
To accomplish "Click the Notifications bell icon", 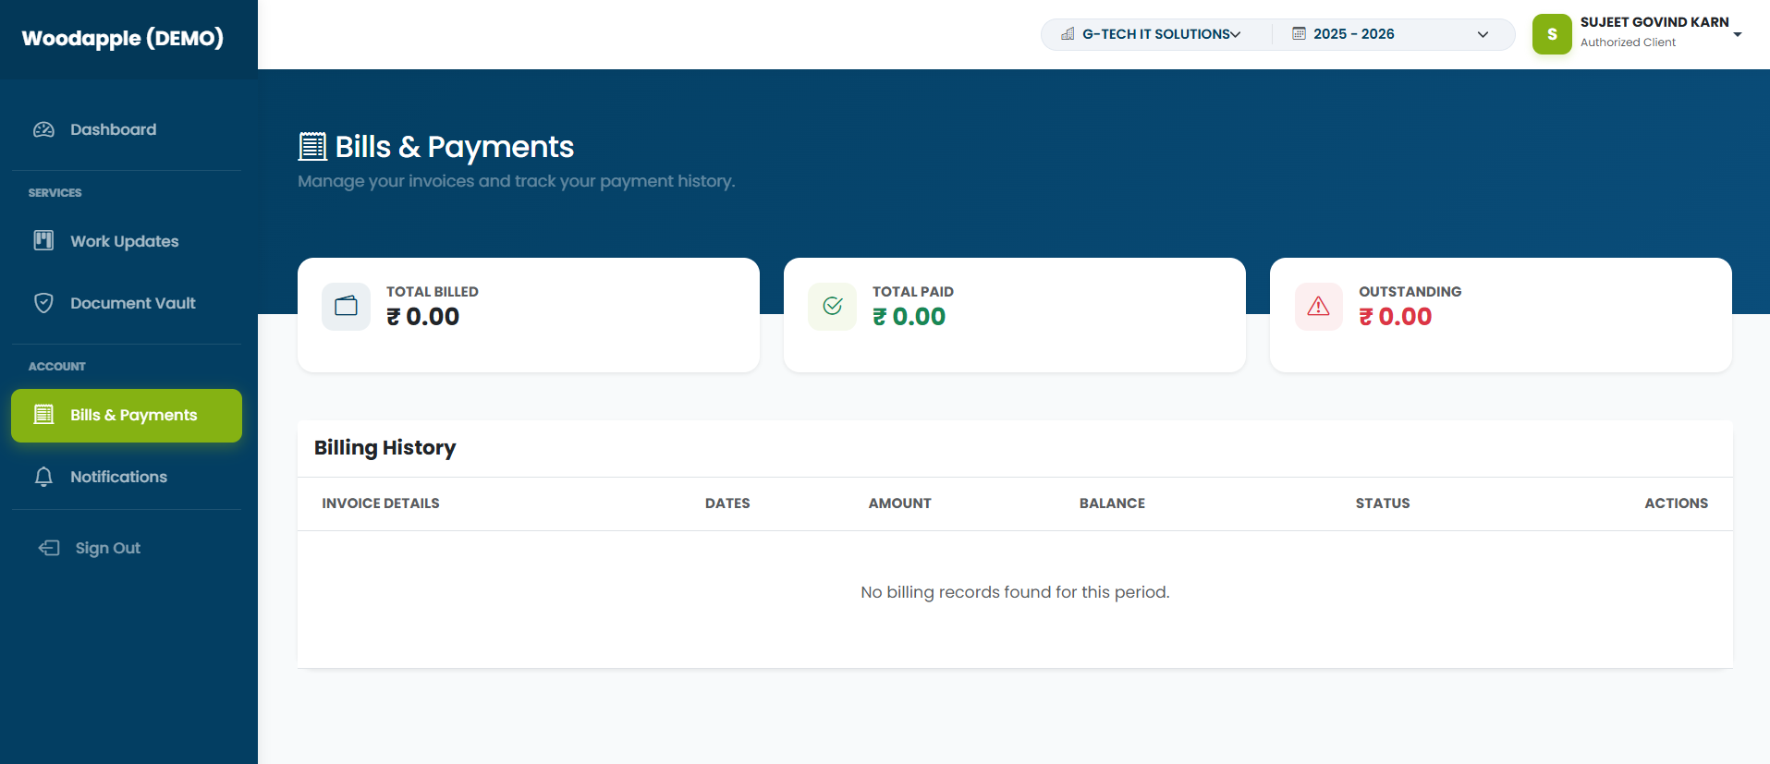I will tap(43, 477).
